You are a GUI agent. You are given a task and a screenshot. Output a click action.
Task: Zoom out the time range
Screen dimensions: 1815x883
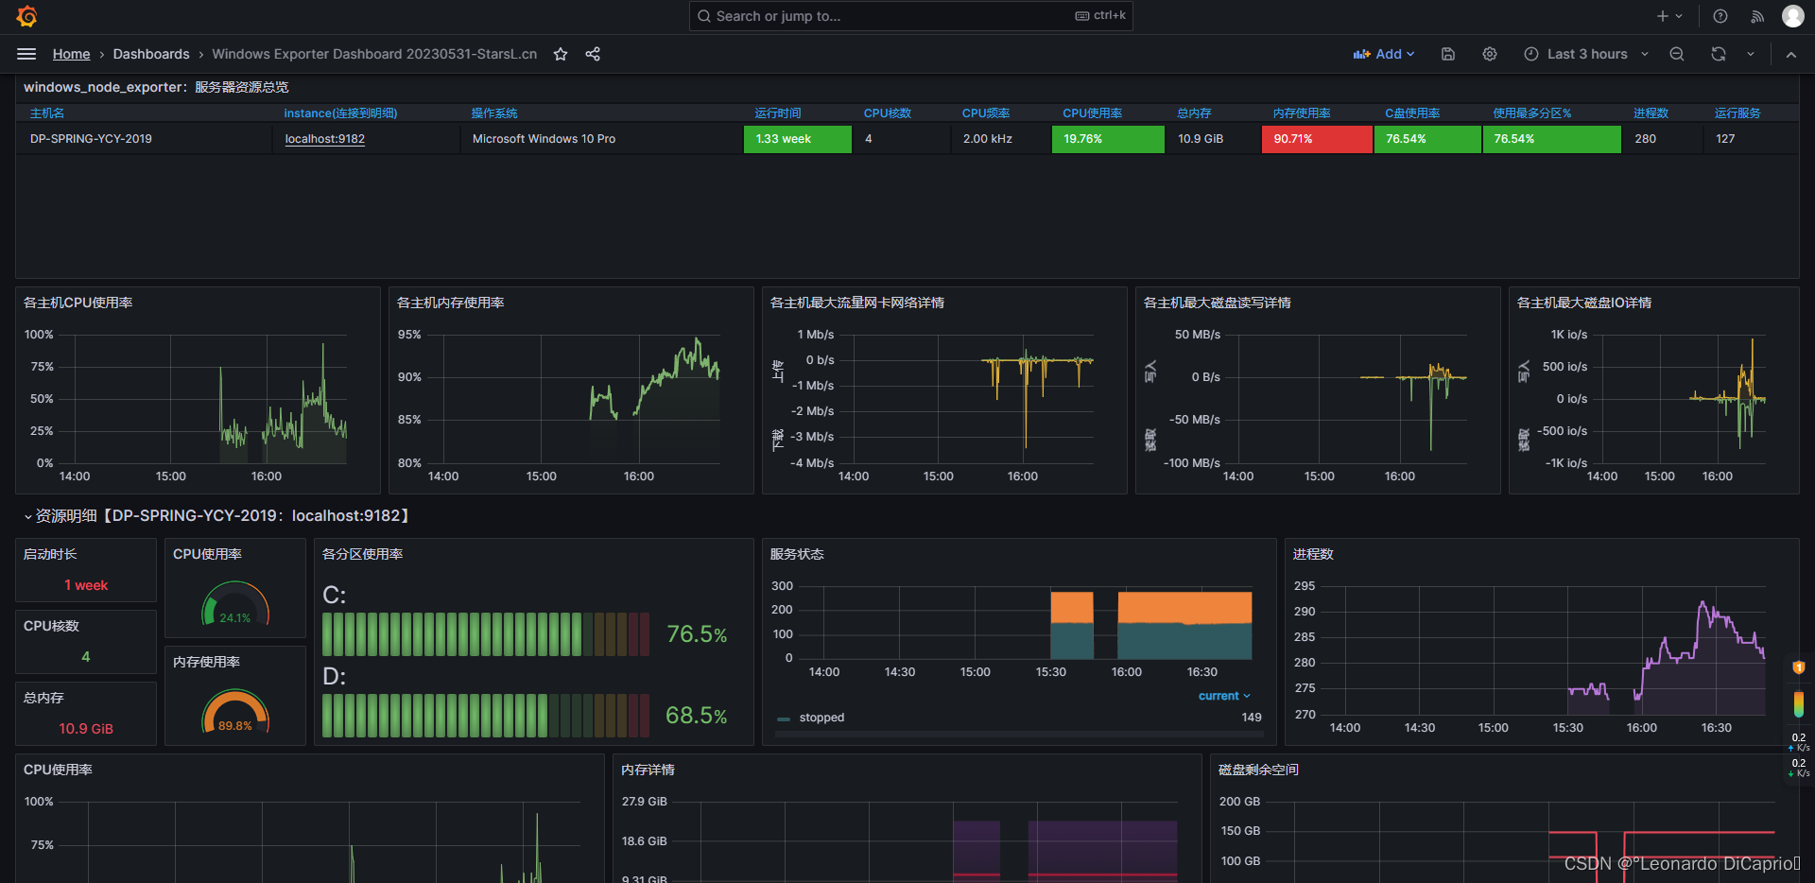(x=1677, y=54)
